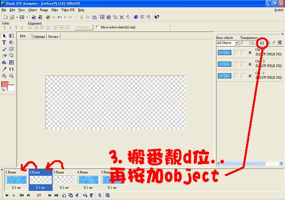
Task: Open the Video F/X menu
Action: click(x=68, y=10)
